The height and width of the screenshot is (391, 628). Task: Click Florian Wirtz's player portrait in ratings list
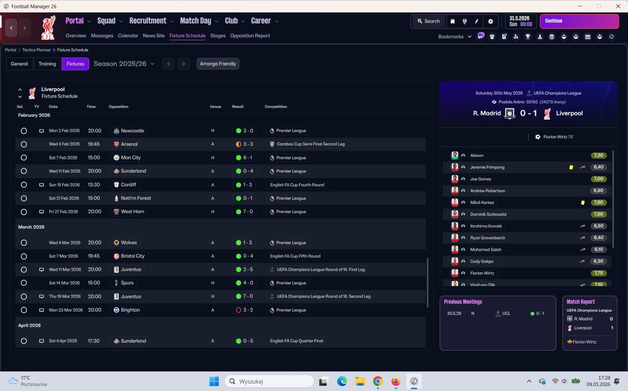[x=455, y=273]
